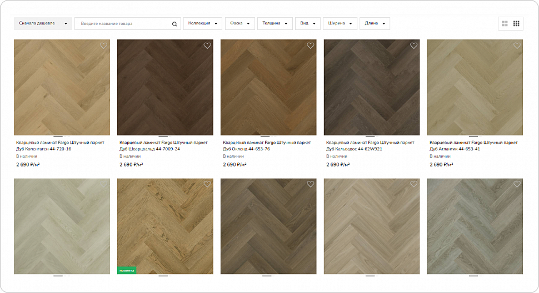Viewport: 539px width, 293px height.
Task: Expand the Фаска filter
Action: pos(239,23)
